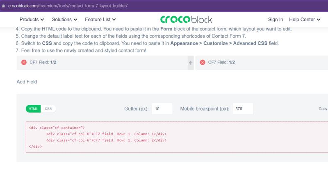Click the lock icon in the address bar
Image resolution: width=328 pixels, height=176 pixels.
click(4, 6)
